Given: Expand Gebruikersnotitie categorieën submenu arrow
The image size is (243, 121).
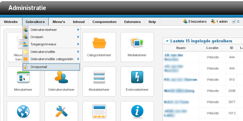Looking at the screenshot, I should [x=78, y=59].
